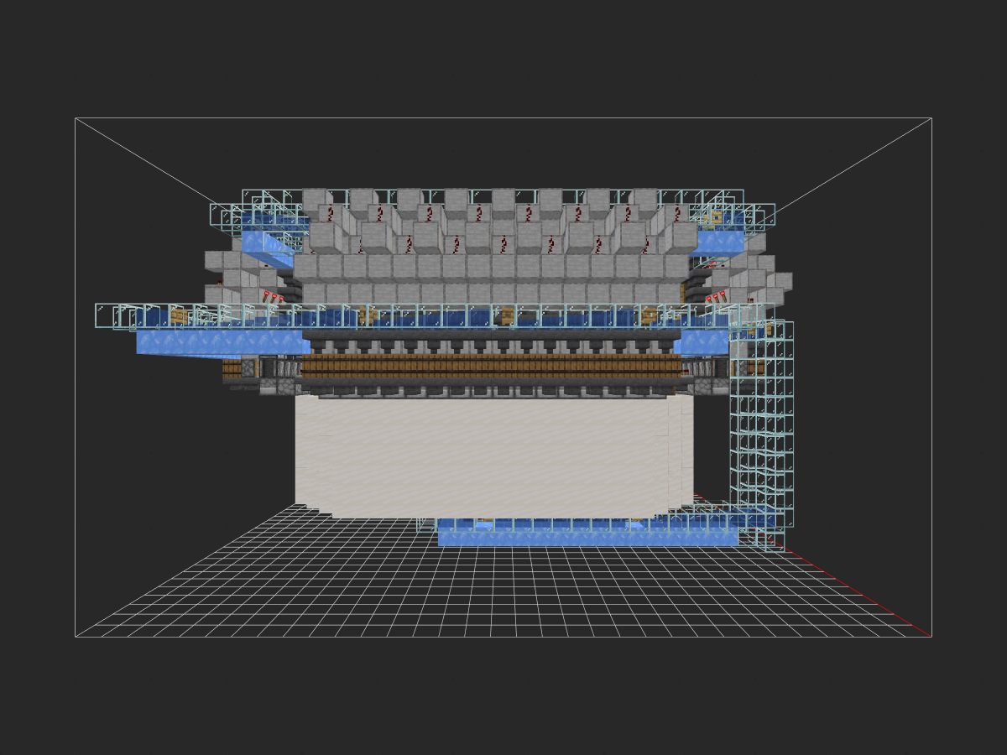Click the upper-right water block

click(720, 239)
